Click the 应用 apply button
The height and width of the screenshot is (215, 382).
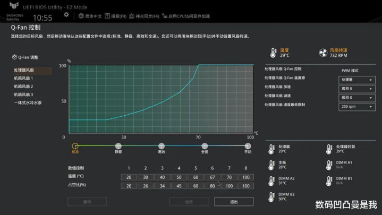[189, 202]
